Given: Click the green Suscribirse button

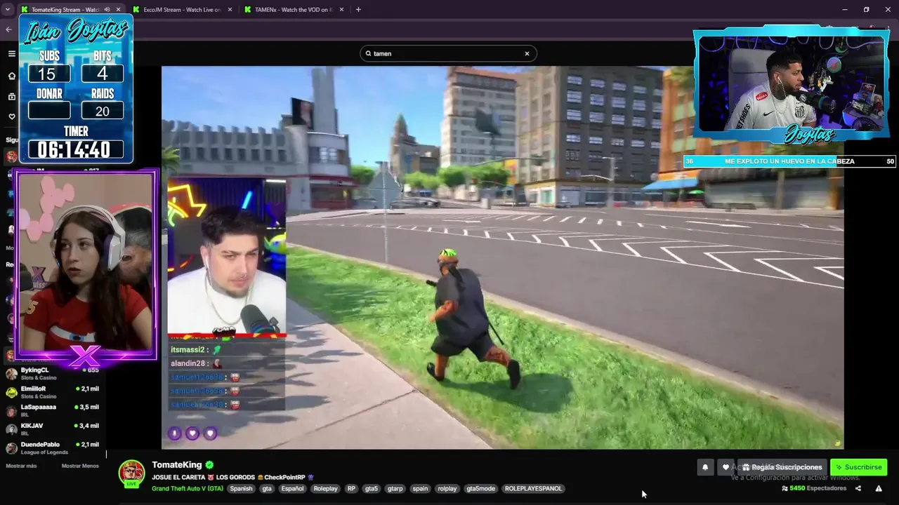Looking at the screenshot, I should [858, 467].
